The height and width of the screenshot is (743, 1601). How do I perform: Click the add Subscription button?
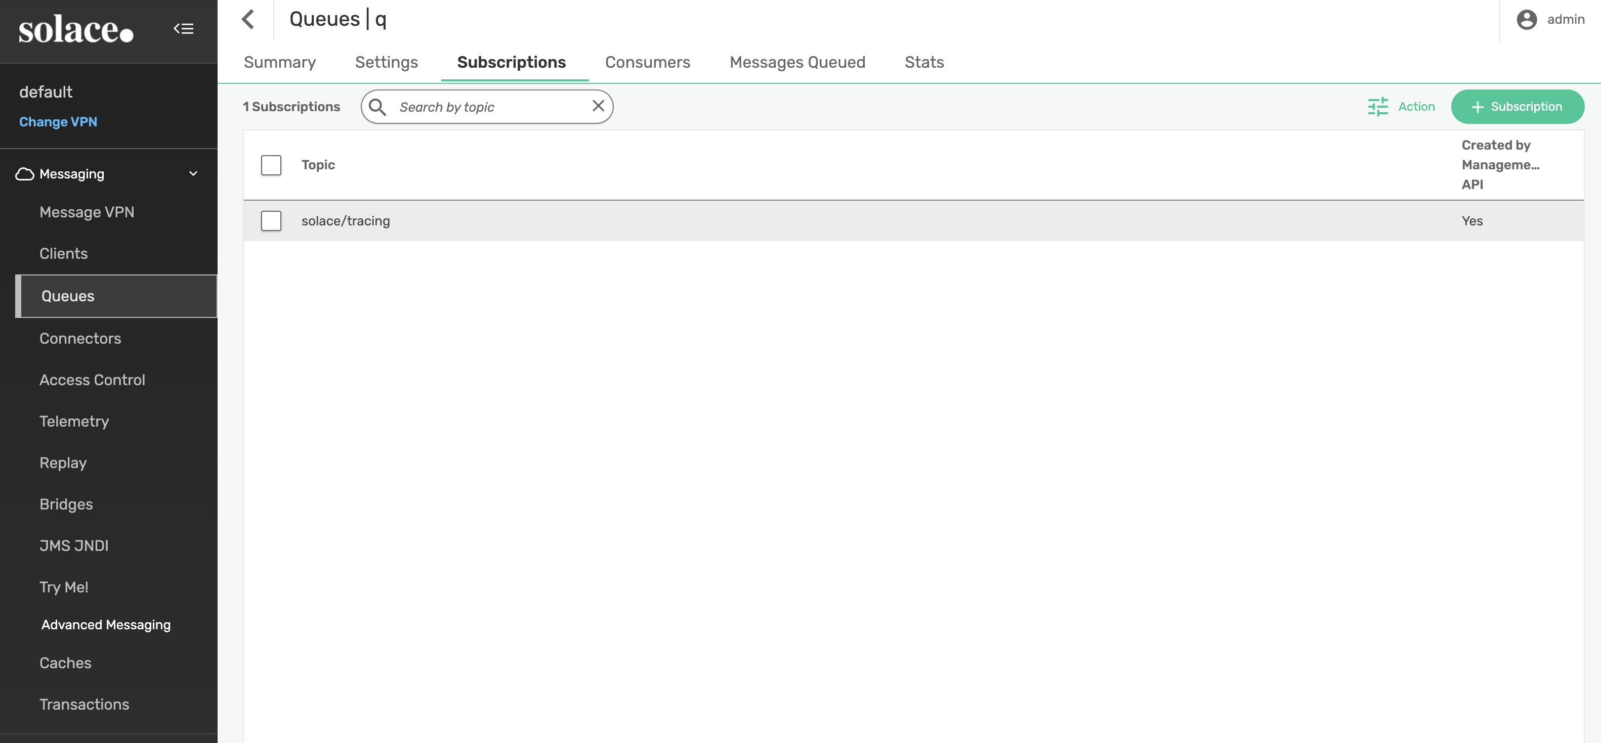click(1517, 107)
